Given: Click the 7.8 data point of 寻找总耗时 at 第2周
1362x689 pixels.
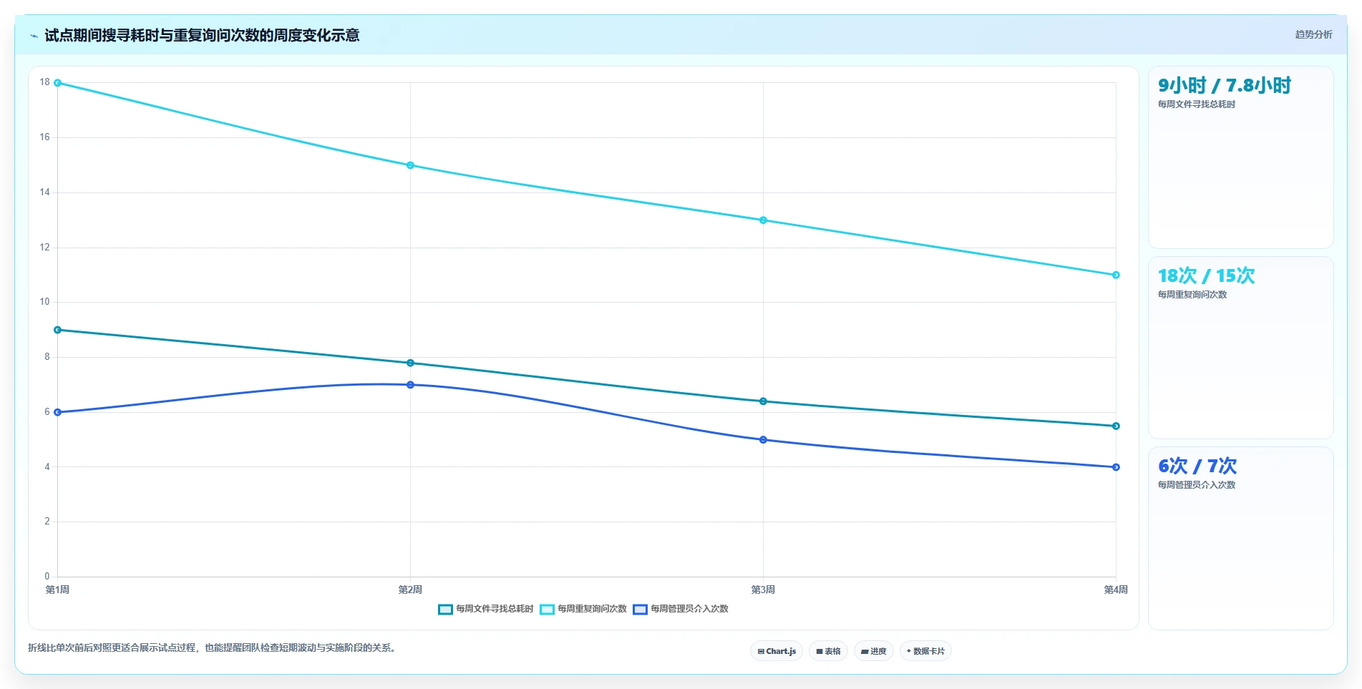Looking at the screenshot, I should pos(410,363).
